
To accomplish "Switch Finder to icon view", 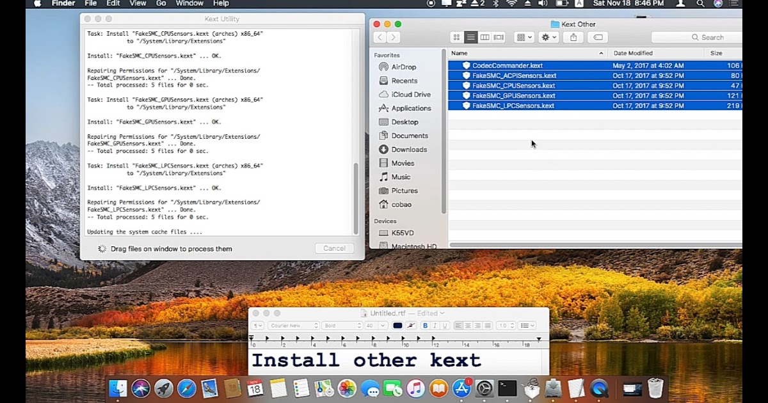I will [456, 37].
